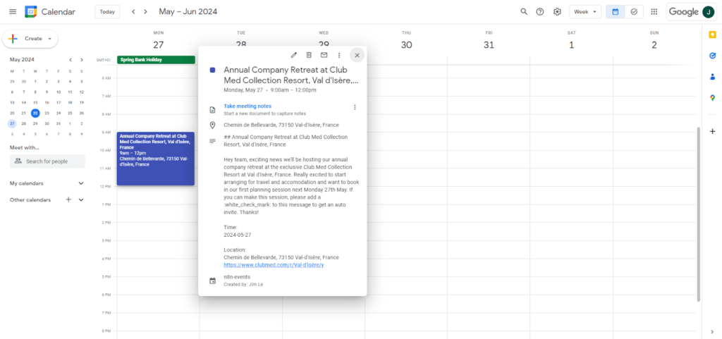Image resolution: width=722 pixels, height=339 pixels.
Task: Open the Week view dropdown
Action: pos(586,12)
